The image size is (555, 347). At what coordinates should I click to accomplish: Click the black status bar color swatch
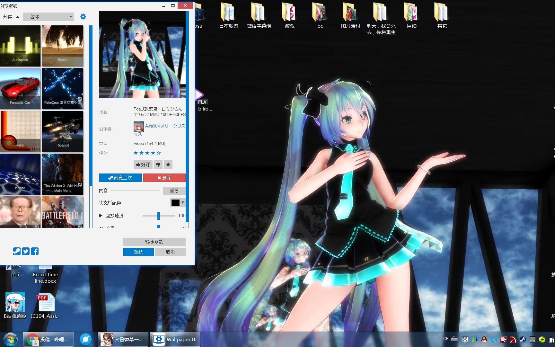point(175,202)
